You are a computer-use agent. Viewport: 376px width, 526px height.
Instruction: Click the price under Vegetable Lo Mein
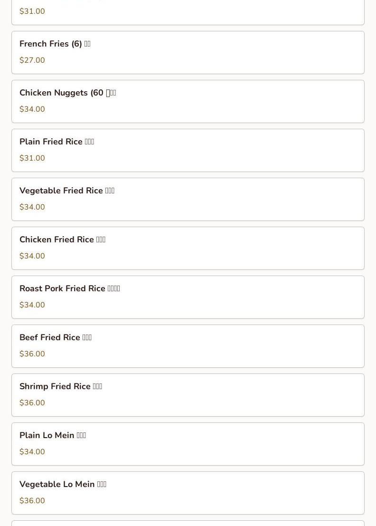click(x=32, y=501)
